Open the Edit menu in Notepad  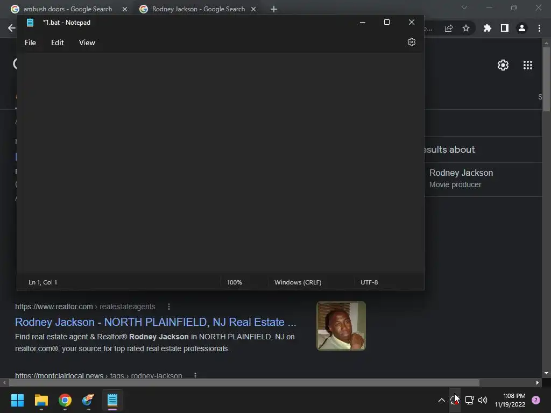57,42
